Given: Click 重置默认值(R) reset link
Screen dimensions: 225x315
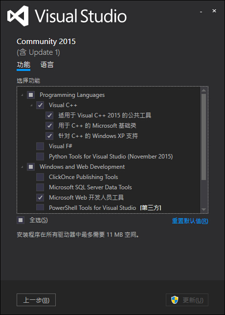Looking at the screenshot, I should (x=190, y=221).
